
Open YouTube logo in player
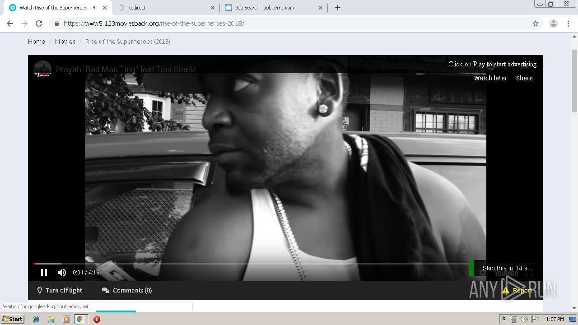(x=506, y=273)
